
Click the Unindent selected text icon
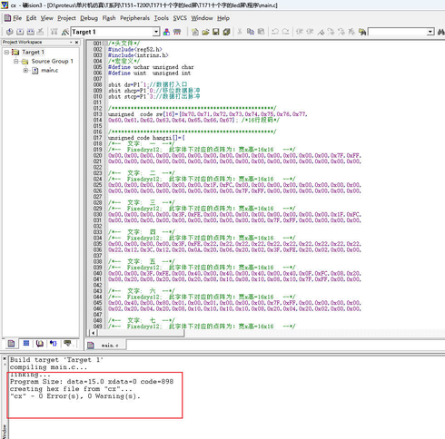click(310, 32)
